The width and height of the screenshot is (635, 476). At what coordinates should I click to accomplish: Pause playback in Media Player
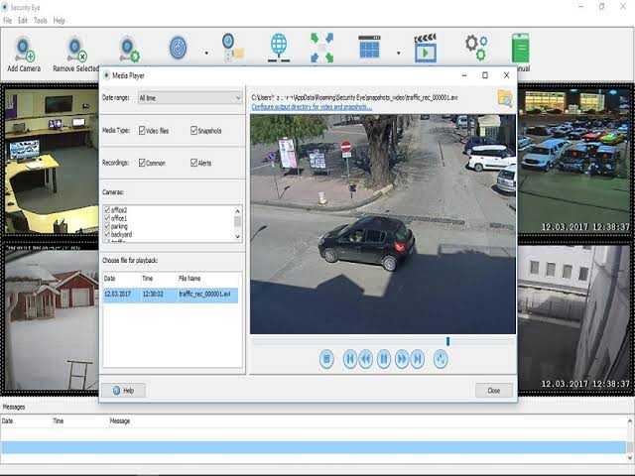pos(383,359)
